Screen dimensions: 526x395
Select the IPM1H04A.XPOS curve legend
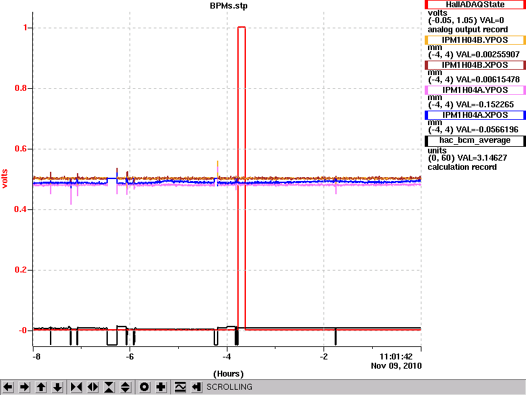pos(475,115)
